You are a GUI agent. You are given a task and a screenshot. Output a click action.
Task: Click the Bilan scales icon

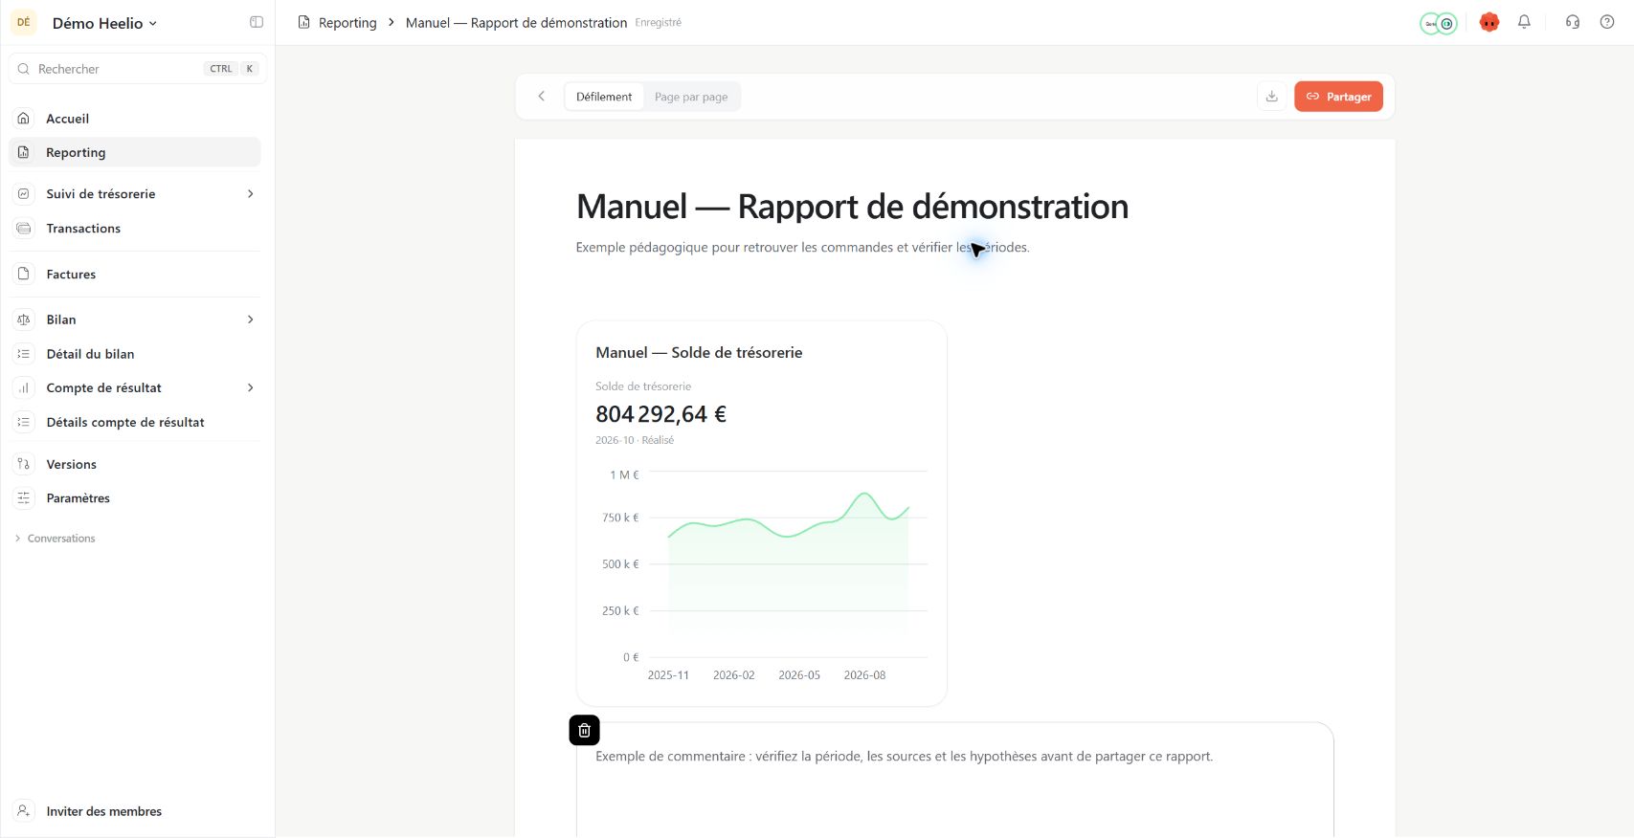pos(24,320)
